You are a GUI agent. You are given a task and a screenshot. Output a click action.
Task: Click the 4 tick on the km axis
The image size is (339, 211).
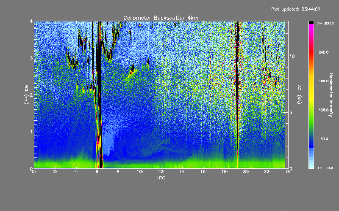coord(31,21)
